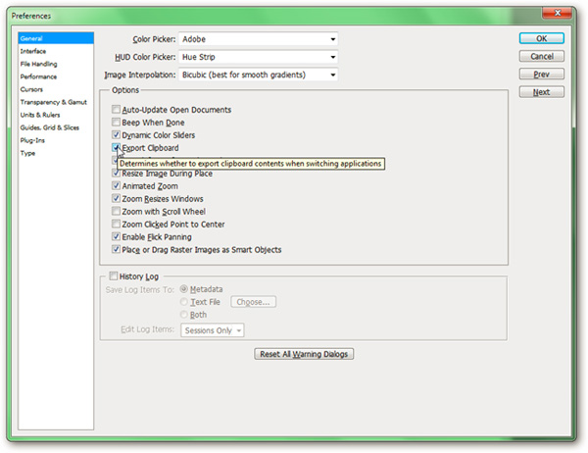The width and height of the screenshot is (588, 453).
Task: Click Reset All Warning Dialogs button
Action: click(x=303, y=354)
